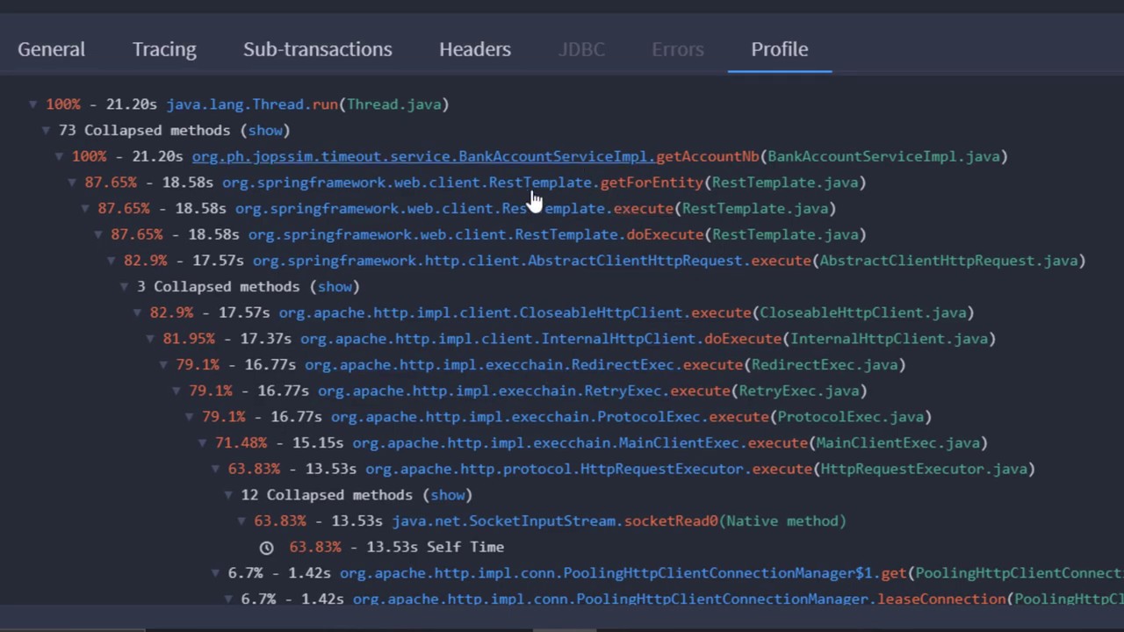Viewport: 1124px width, 632px height.
Task: Click the (AbstractClientHttpRequest.java) source label
Action: [x=948, y=261]
